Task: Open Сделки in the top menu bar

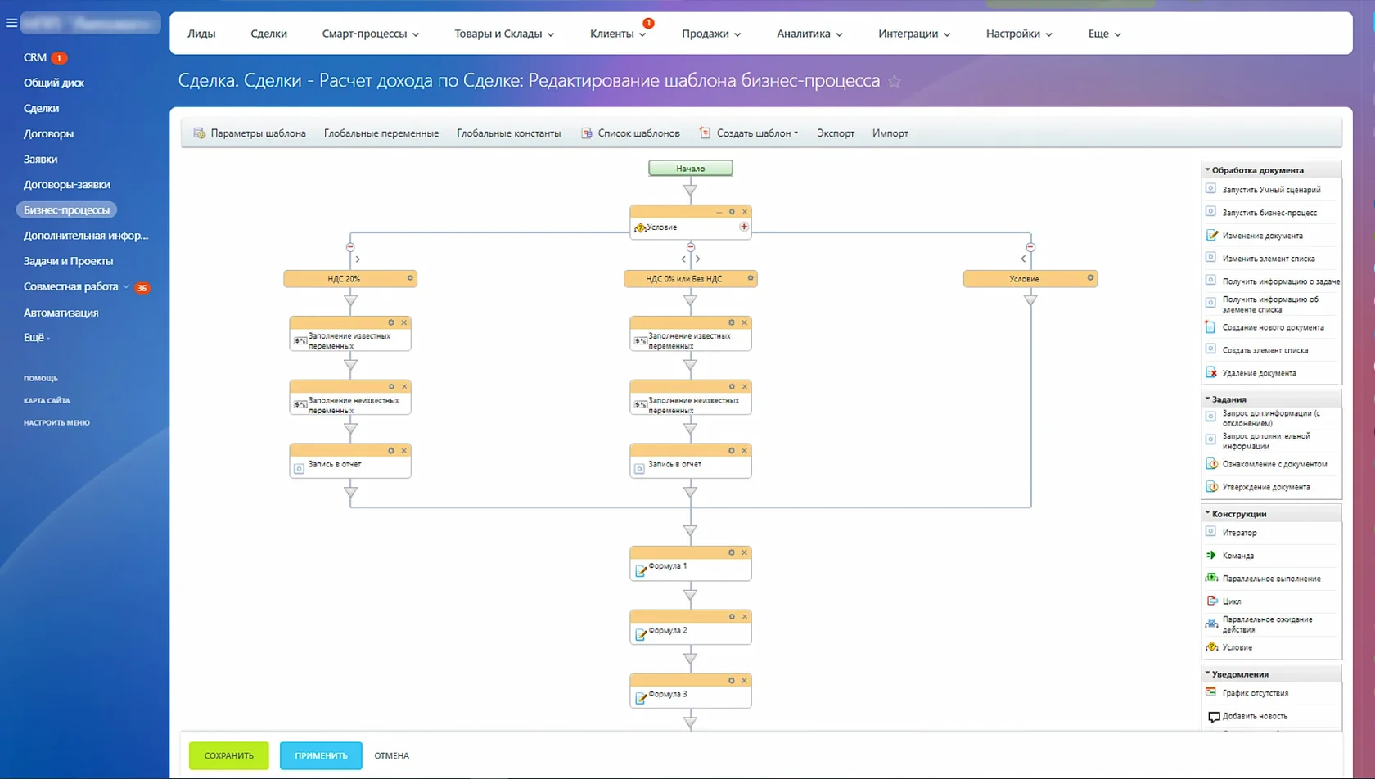Action: click(x=268, y=34)
